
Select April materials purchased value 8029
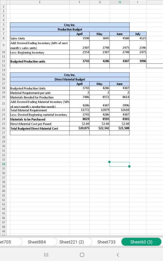79,119
